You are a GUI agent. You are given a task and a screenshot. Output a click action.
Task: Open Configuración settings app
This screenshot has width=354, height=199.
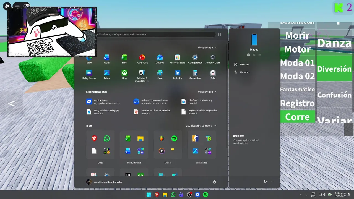[x=195, y=59]
